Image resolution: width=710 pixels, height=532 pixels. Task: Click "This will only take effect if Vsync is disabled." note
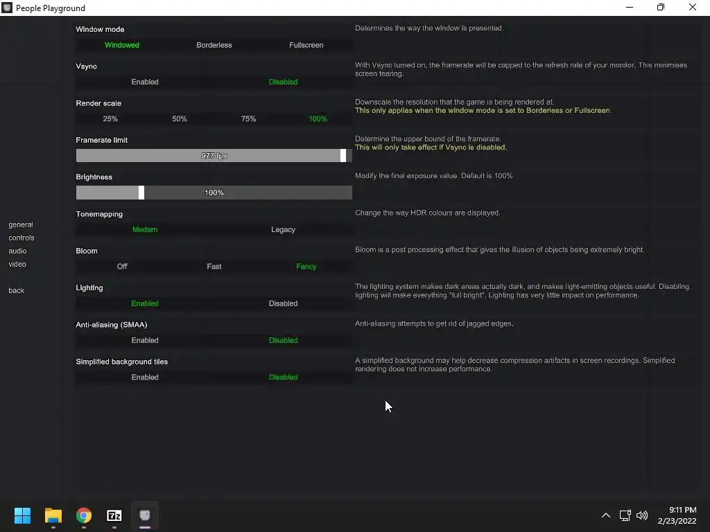point(431,148)
